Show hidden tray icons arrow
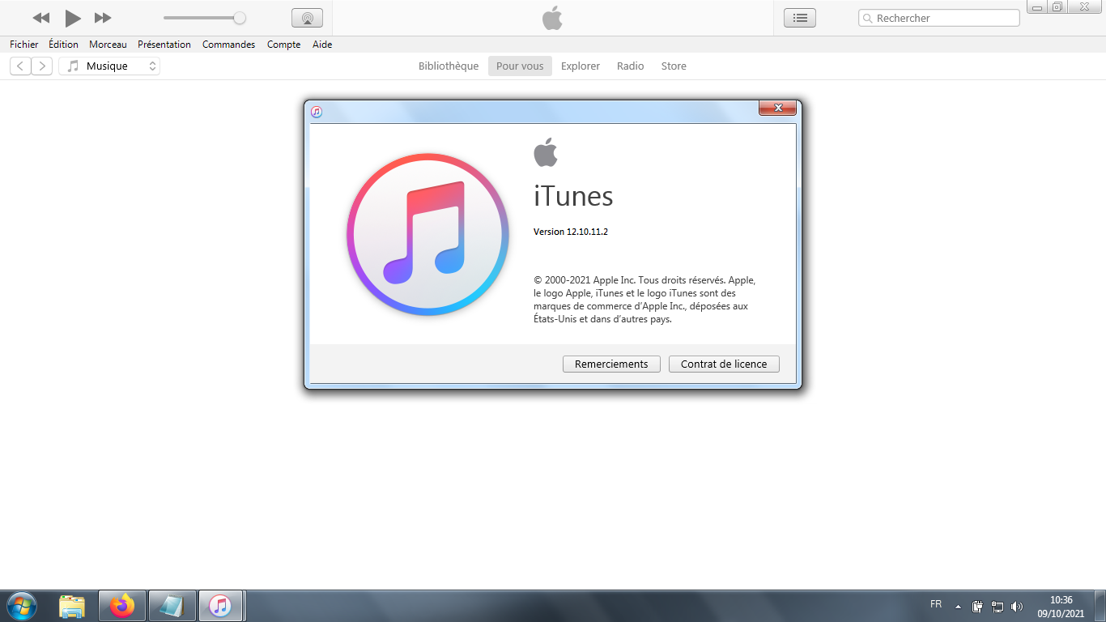 [959, 607]
